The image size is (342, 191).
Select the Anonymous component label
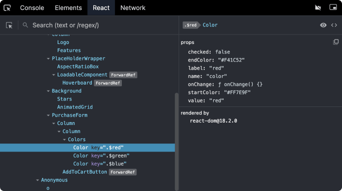(x=54, y=180)
